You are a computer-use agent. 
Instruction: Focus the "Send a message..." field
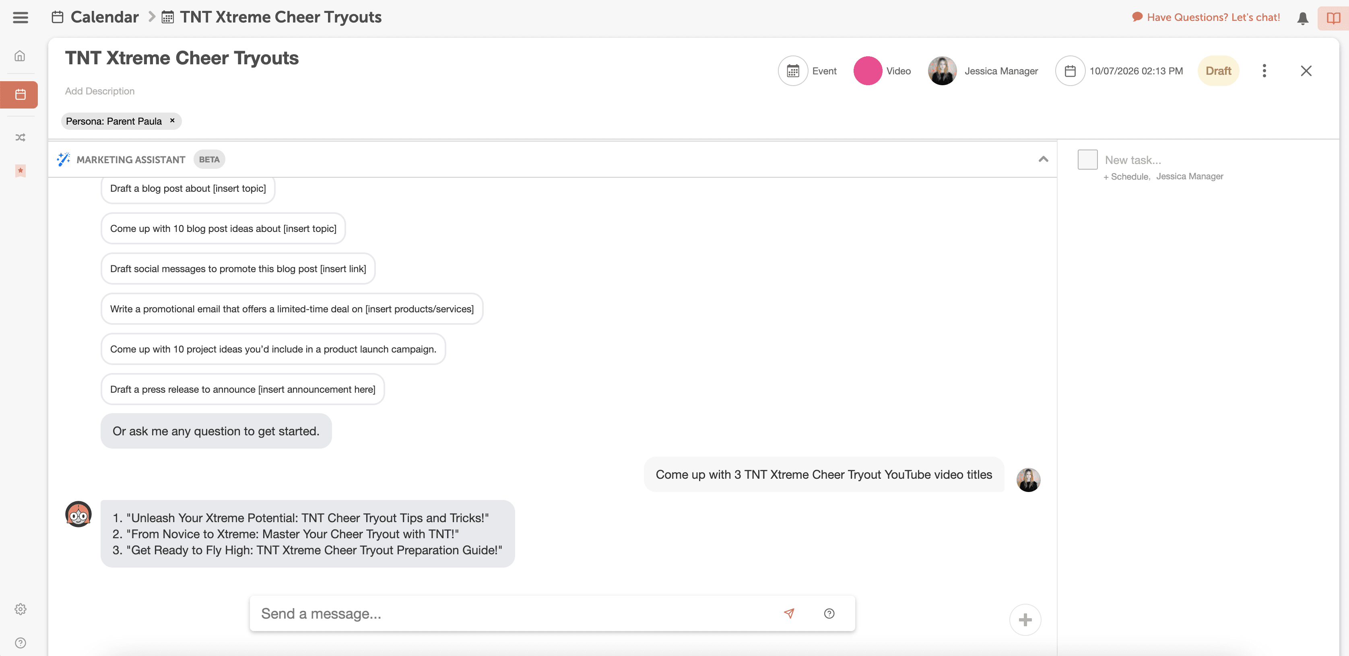[x=513, y=613]
